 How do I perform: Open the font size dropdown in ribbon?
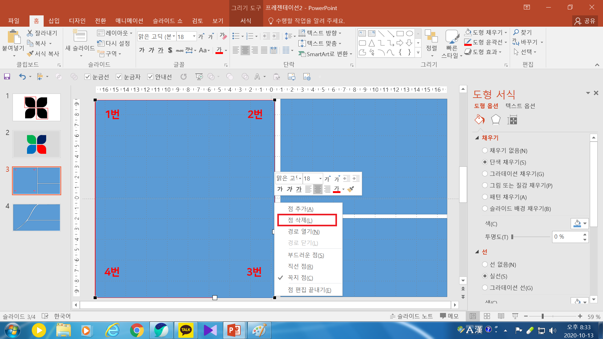point(194,36)
